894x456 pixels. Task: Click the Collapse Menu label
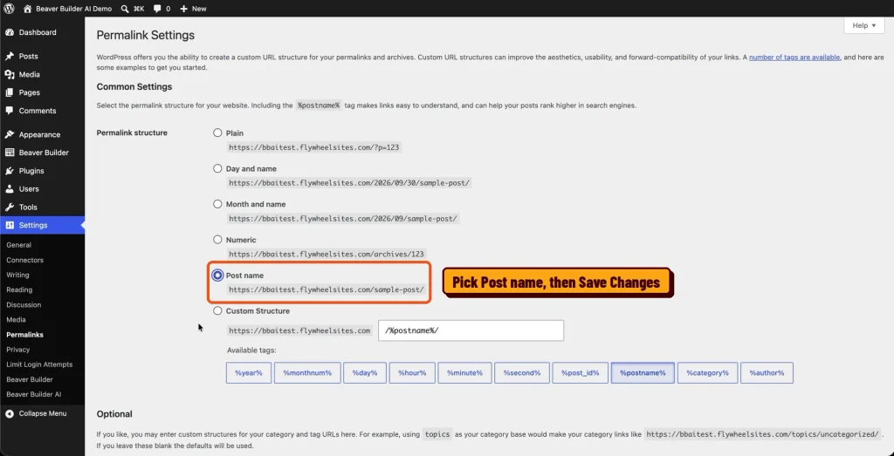(43, 414)
